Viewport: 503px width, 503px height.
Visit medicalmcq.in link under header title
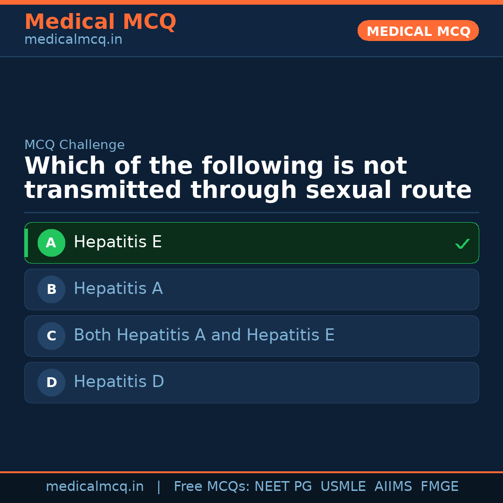[73, 40]
